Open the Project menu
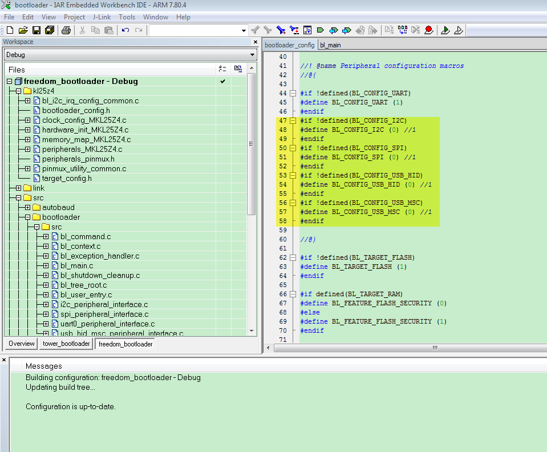Image resolution: width=547 pixels, height=452 pixels. [x=74, y=17]
